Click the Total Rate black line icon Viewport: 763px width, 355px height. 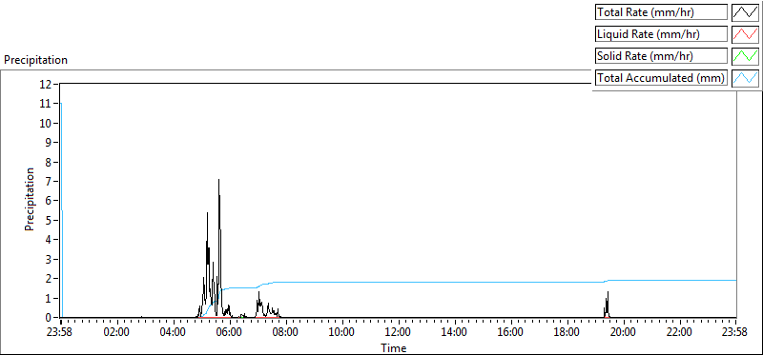(746, 12)
